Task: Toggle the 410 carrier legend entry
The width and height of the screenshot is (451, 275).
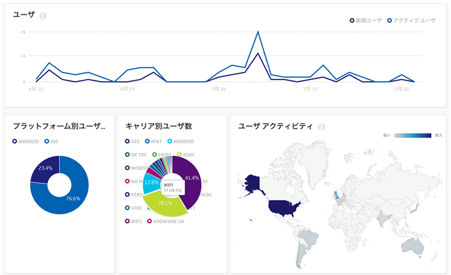Action: (x=132, y=141)
